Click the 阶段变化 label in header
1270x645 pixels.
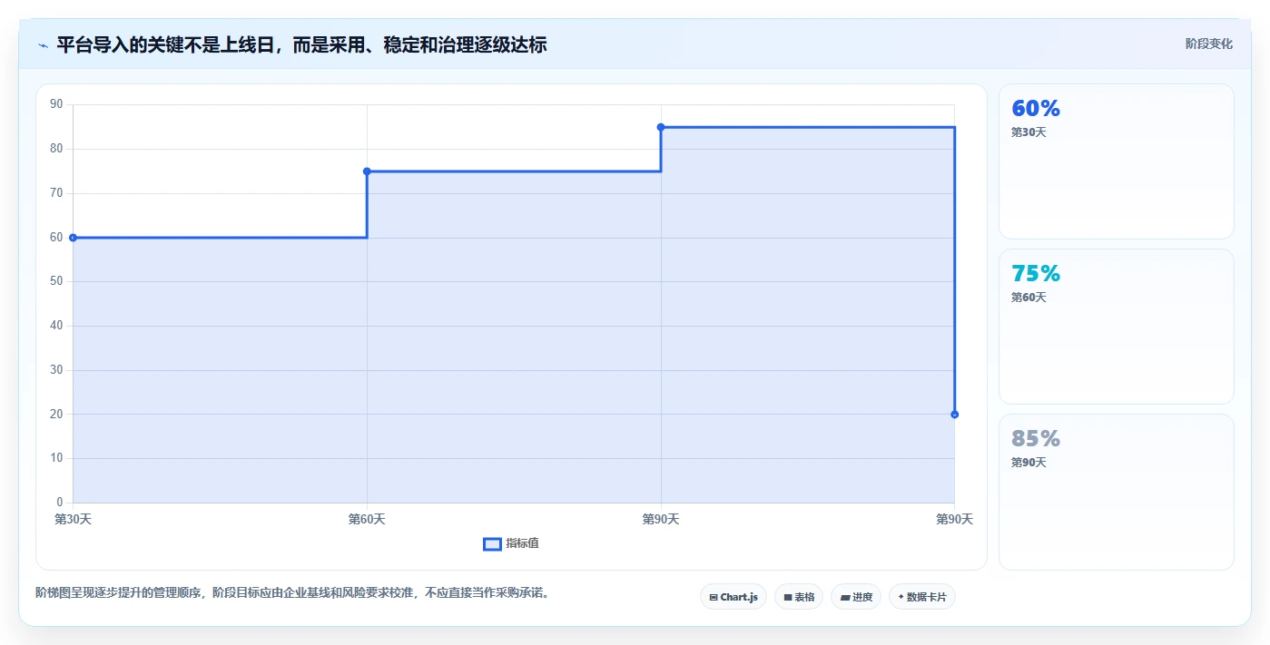(x=1209, y=44)
